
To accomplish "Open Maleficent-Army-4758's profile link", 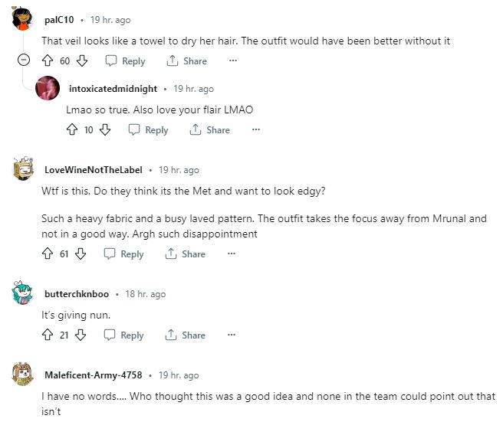I will [x=94, y=375].
